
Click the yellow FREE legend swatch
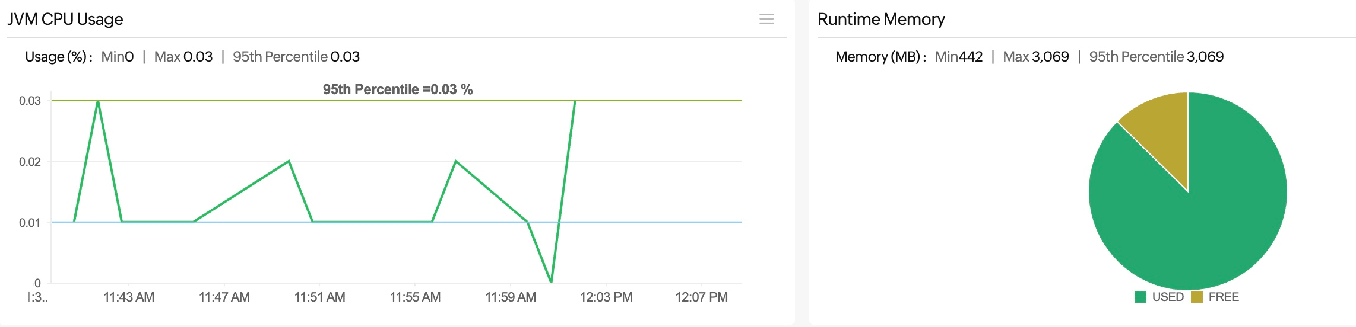1196,297
